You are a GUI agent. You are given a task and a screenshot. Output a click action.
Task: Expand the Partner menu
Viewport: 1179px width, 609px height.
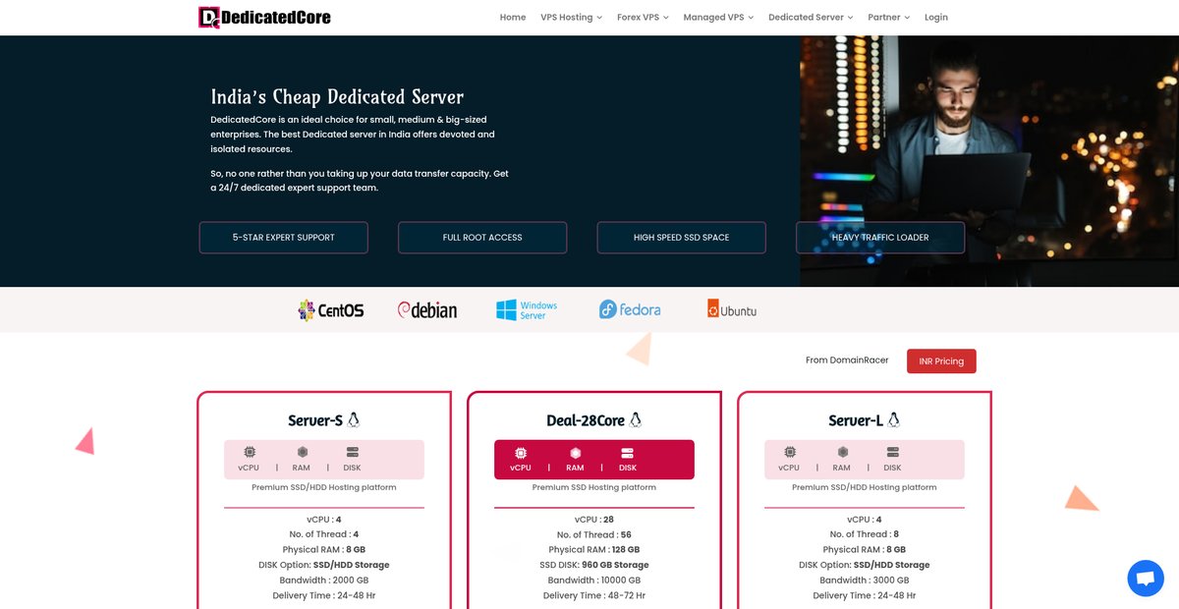pyautogui.click(x=889, y=17)
